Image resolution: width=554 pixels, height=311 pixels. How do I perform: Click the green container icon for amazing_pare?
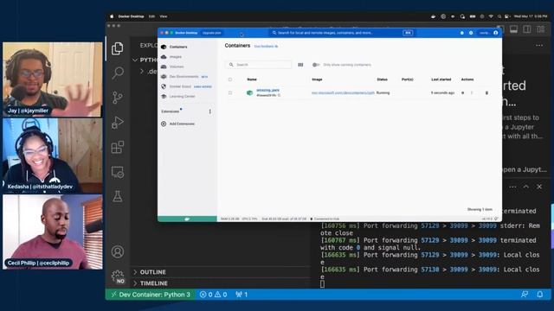point(250,92)
